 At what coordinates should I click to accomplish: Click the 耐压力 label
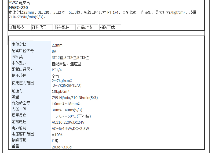click(x=17, y=91)
